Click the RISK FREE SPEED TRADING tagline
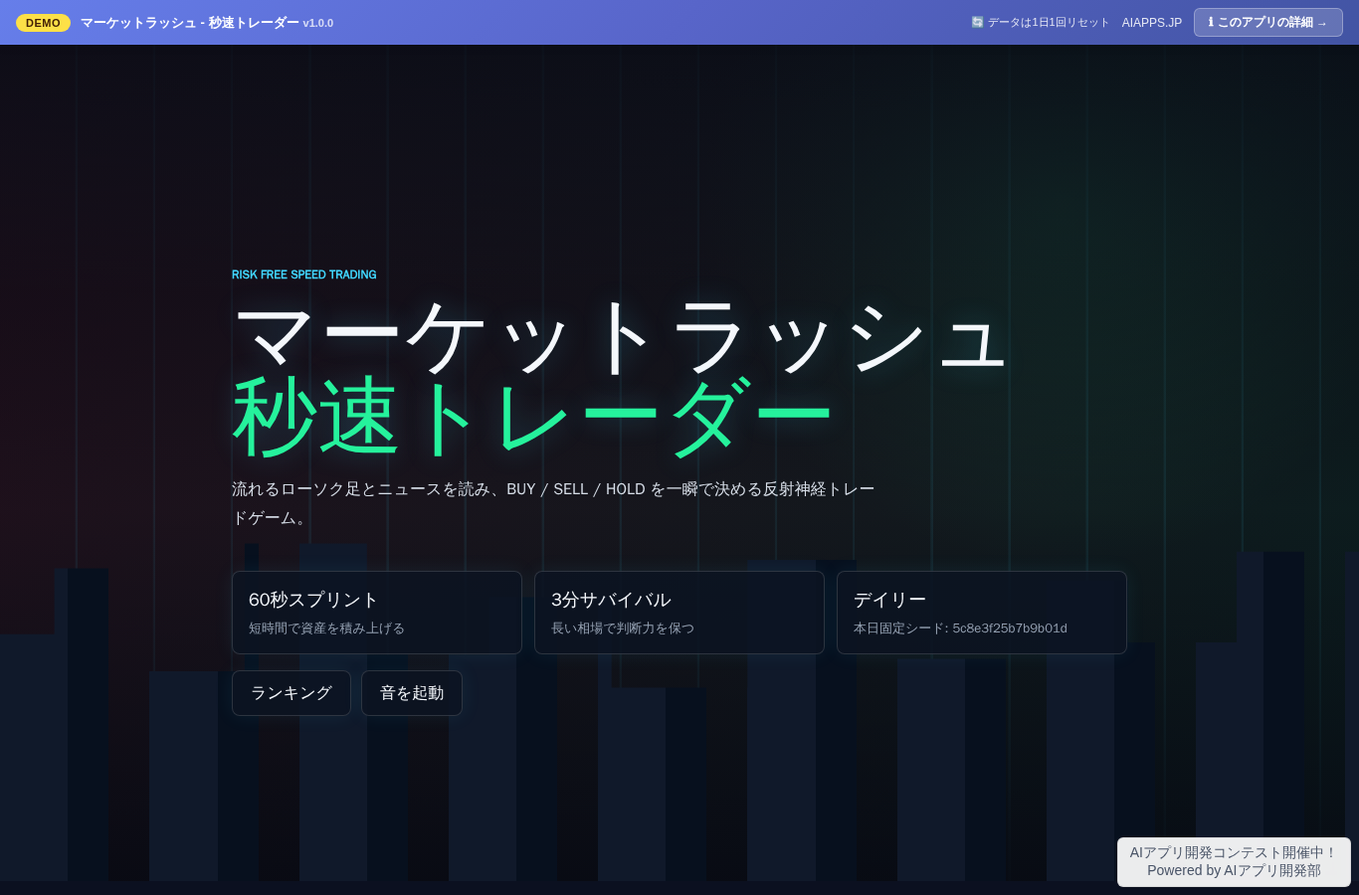The image size is (1359, 895). pos(304,274)
